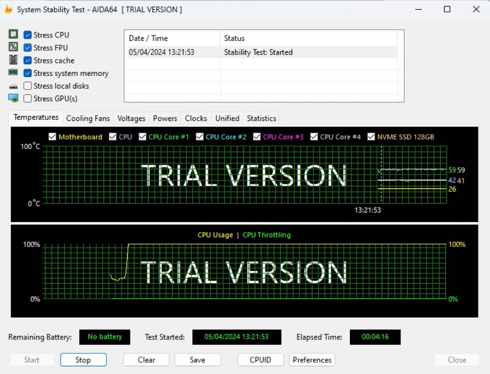Click the Elapsed Time 00:04:16 field
This screenshot has width=490, height=374.
point(375,337)
